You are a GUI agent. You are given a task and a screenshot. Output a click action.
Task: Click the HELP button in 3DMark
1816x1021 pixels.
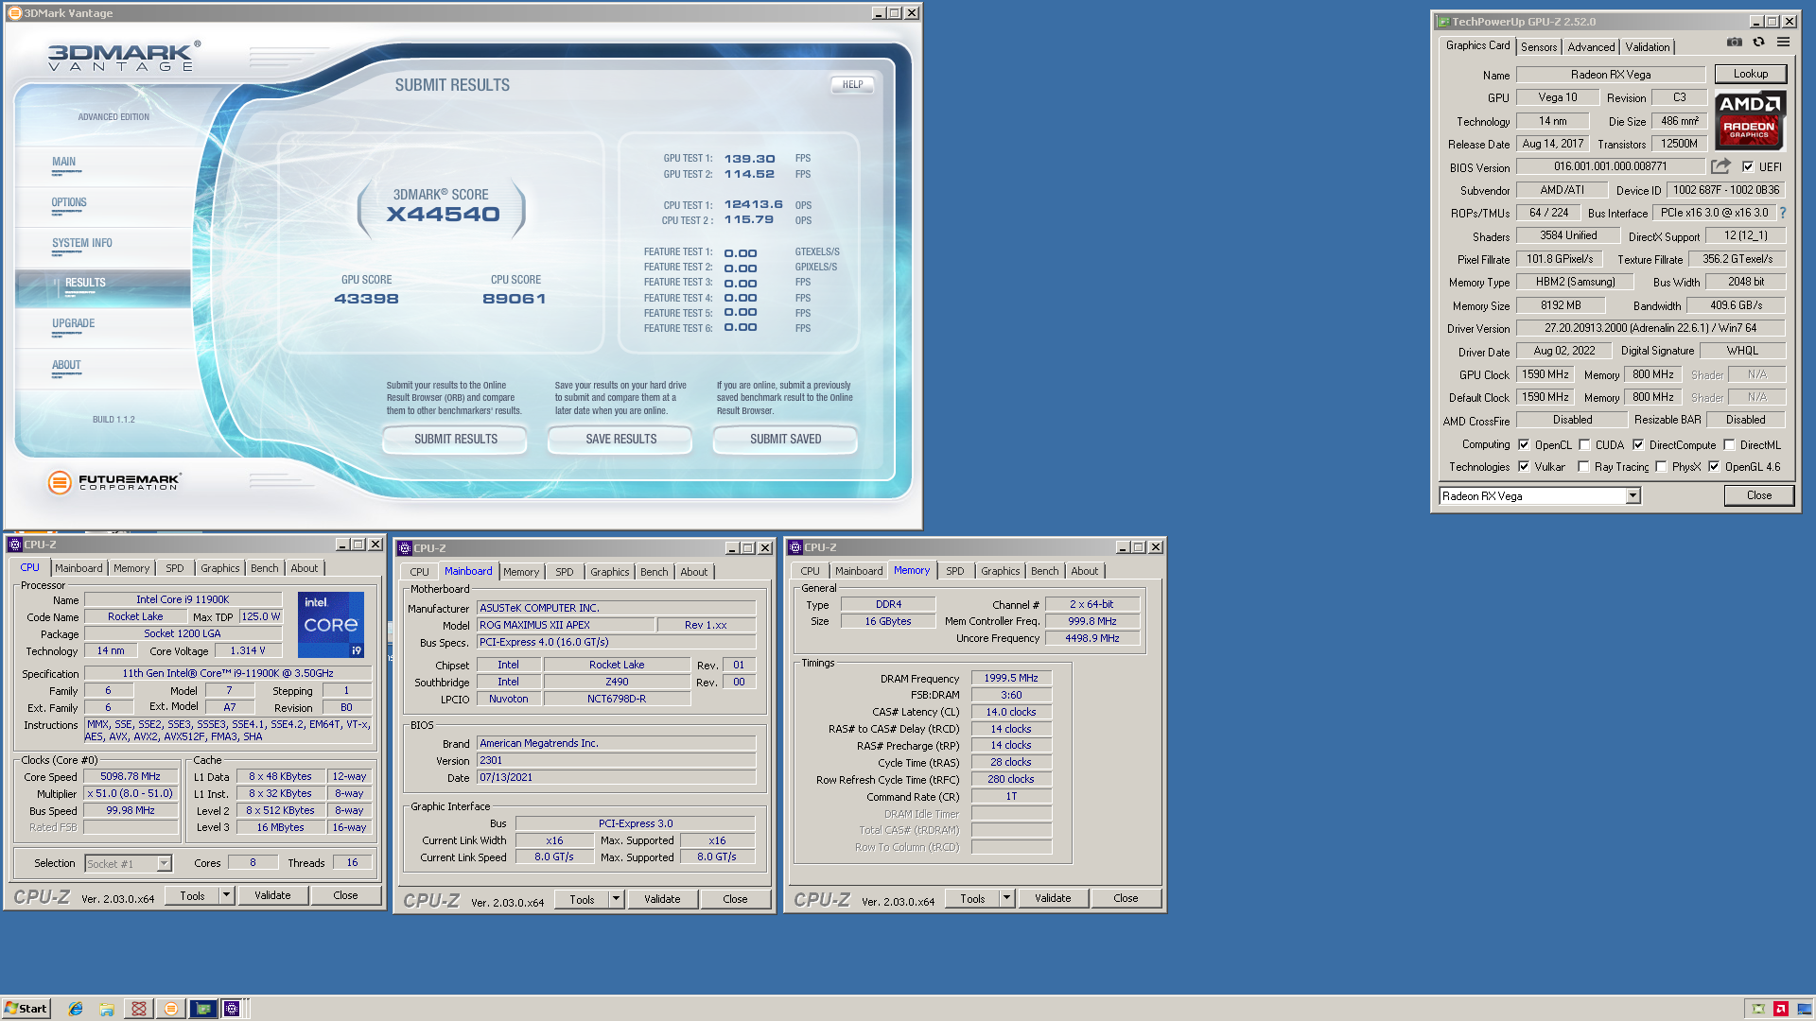pyautogui.click(x=852, y=85)
